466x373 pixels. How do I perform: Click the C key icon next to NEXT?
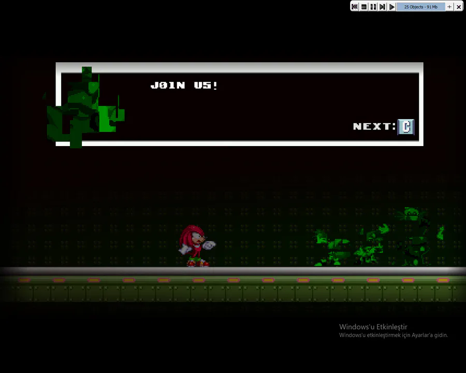pos(406,127)
